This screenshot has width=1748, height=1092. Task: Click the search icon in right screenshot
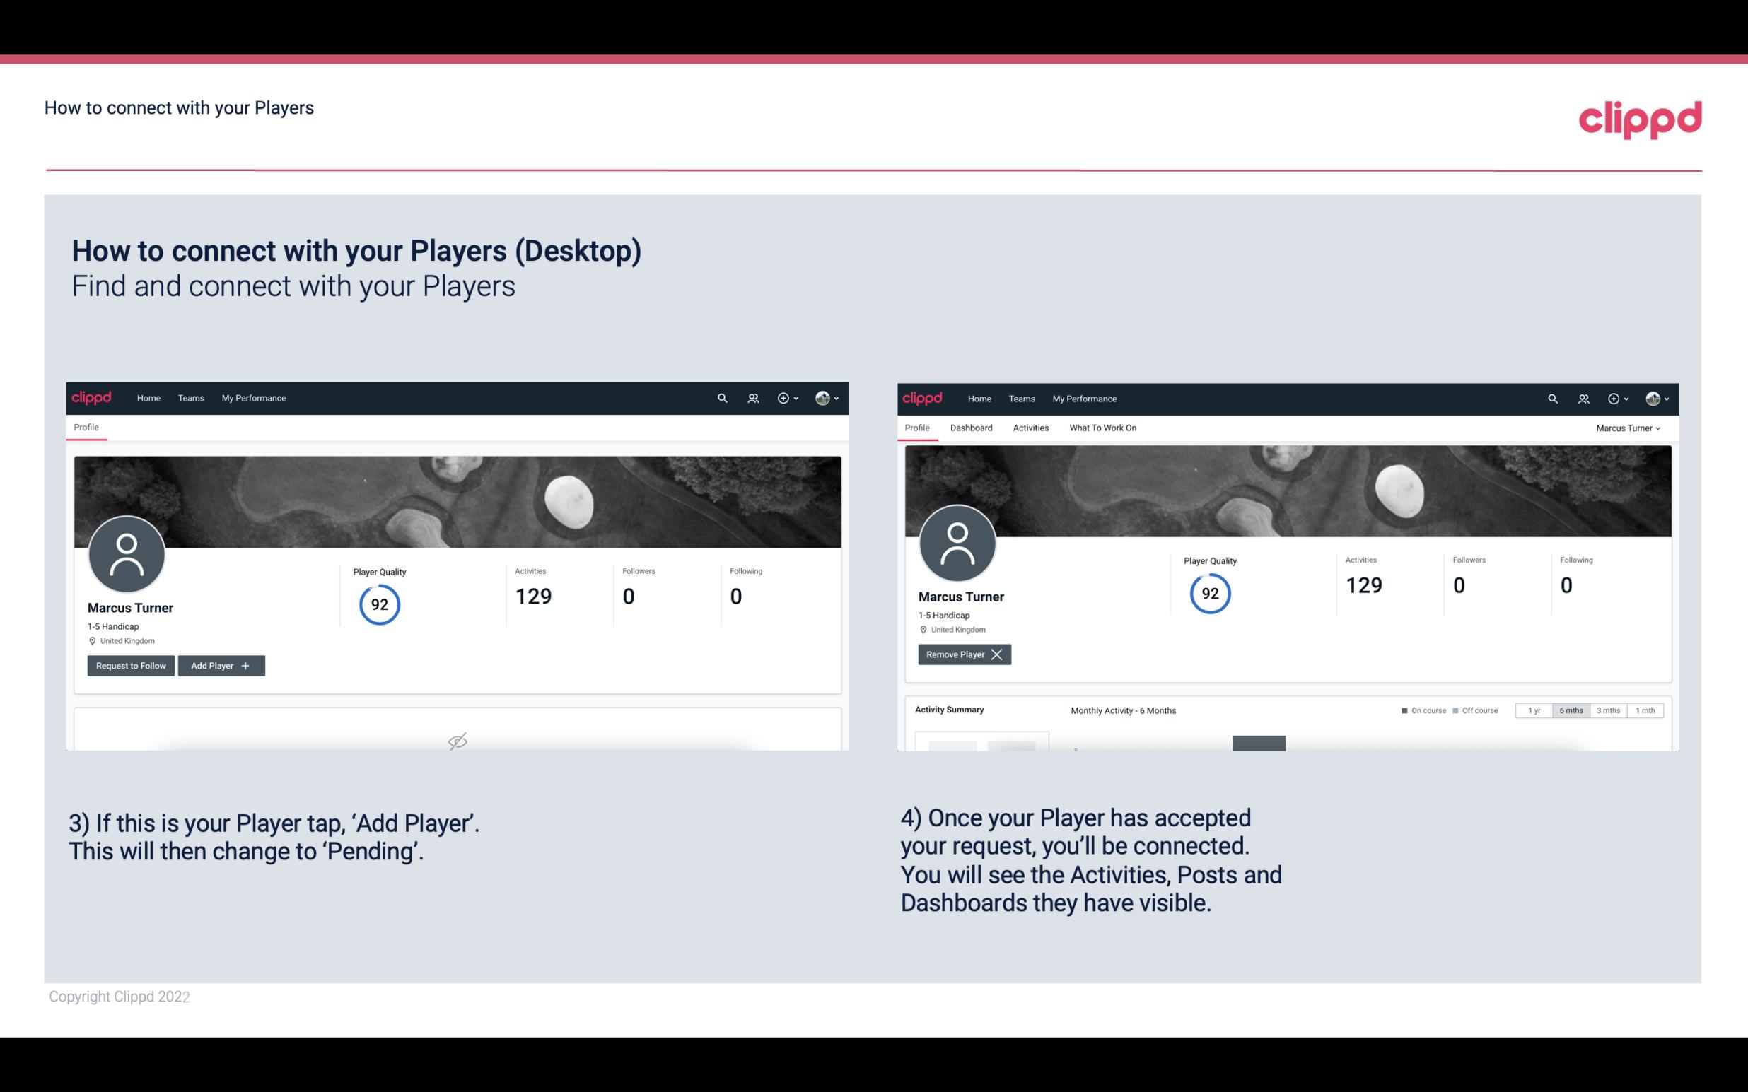pos(1551,399)
